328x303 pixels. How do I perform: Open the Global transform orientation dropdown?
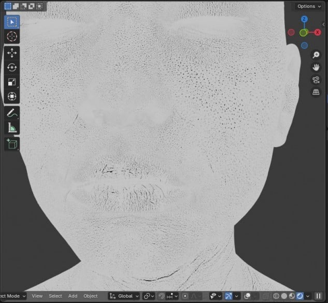pos(124,296)
